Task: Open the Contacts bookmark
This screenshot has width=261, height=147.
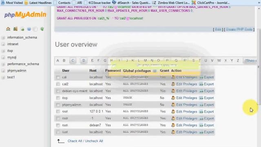Action: click(x=64, y=3)
